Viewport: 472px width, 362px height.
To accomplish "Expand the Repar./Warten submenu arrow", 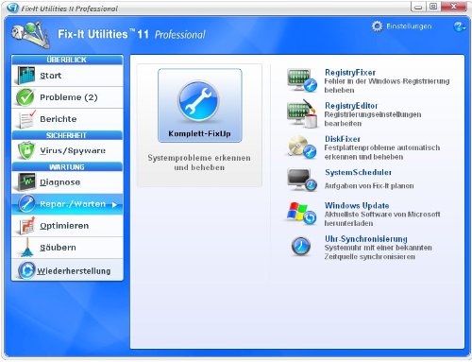I will pyautogui.click(x=114, y=205).
